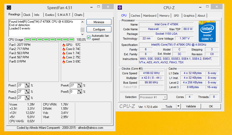Select the CPU tab in CPU-Z

[x=124, y=15]
